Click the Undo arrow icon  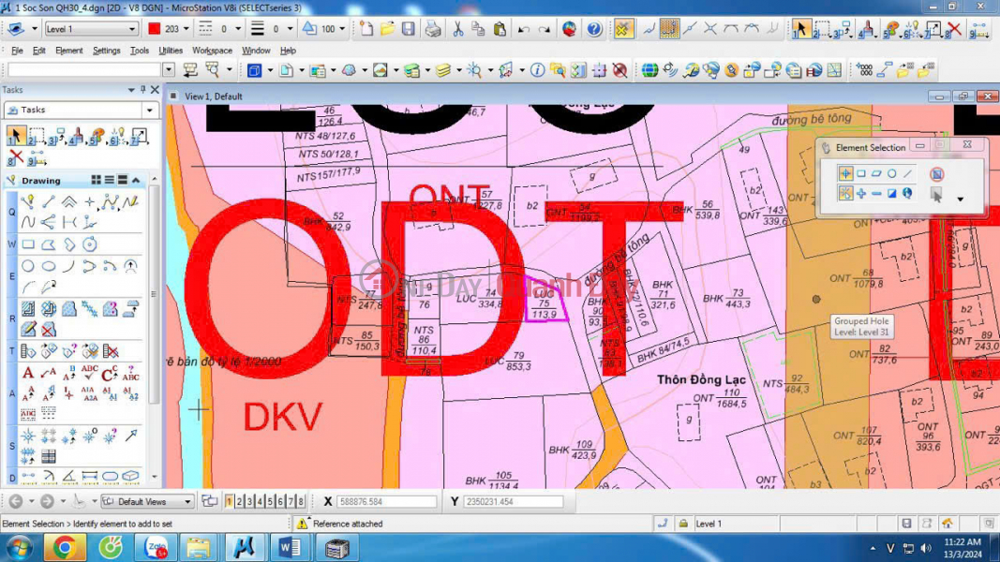coord(524,29)
